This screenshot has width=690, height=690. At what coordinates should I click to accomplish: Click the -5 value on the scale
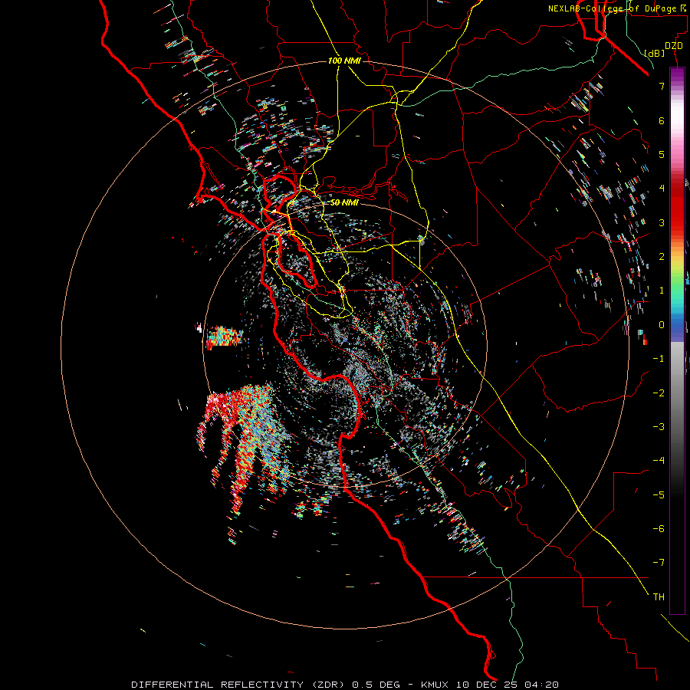[x=659, y=495]
